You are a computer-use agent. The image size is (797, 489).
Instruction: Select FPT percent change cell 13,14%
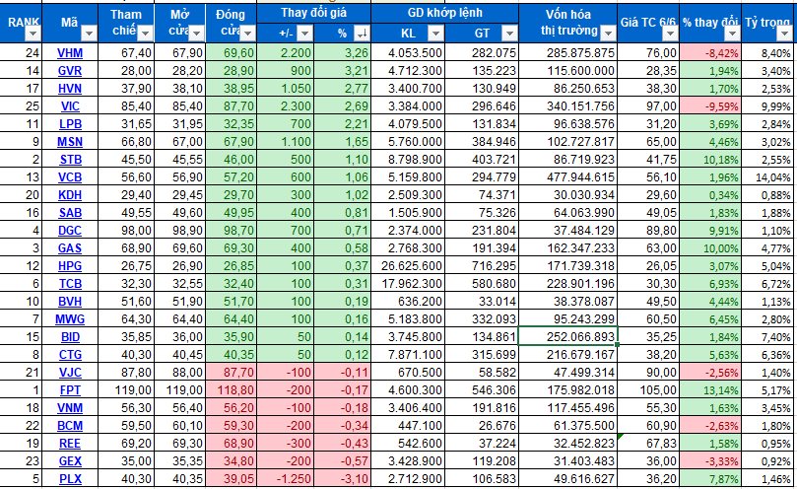tap(710, 390)
